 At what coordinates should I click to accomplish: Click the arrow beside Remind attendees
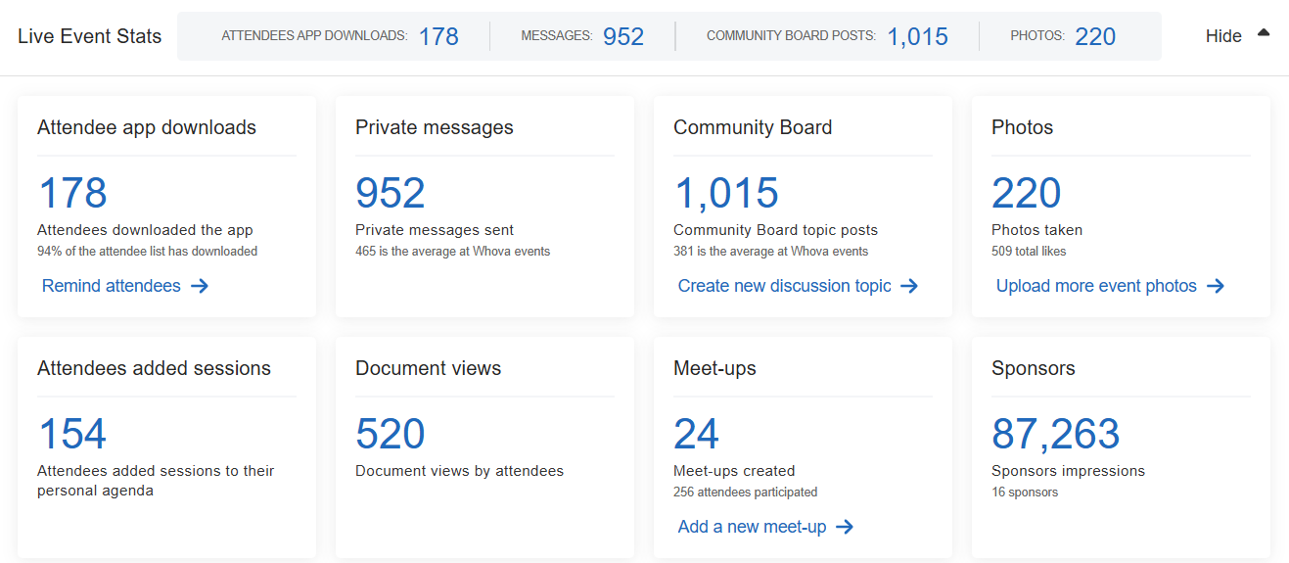click(200, 286)
